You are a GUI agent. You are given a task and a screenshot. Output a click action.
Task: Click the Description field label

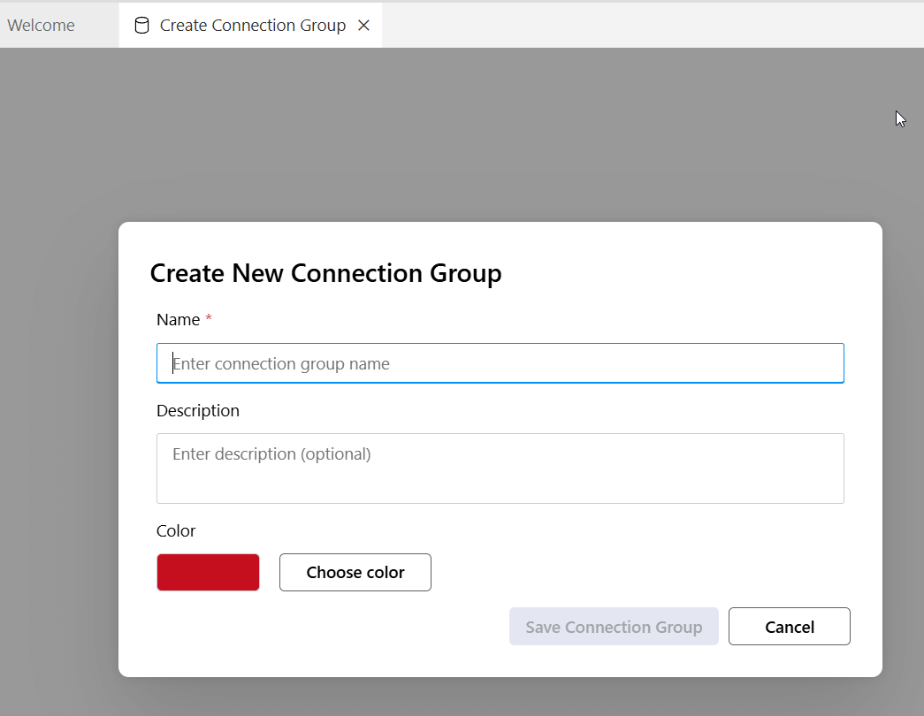coord(198,411)
